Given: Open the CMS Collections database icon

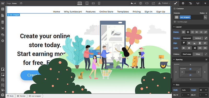Looking at the screenshot, I should (3, 22).
